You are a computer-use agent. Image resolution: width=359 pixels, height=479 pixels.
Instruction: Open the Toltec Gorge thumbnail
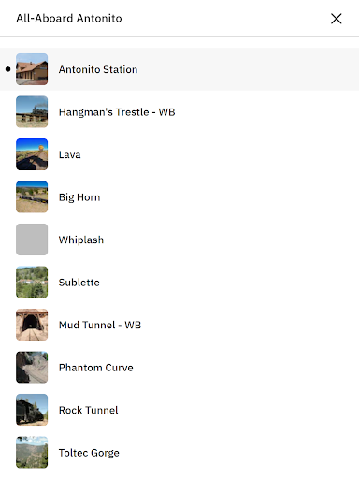32,452
